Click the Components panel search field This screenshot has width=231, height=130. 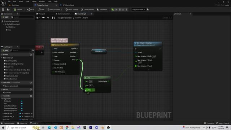pos(22,17)
